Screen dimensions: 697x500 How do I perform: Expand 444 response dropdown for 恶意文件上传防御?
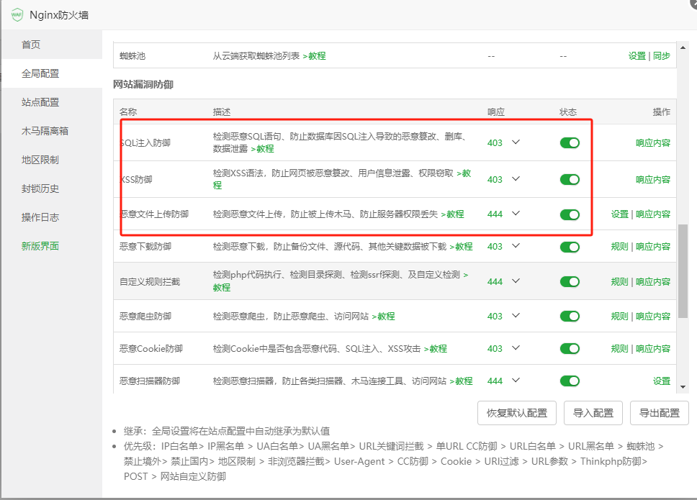click(x=515, y=214)
